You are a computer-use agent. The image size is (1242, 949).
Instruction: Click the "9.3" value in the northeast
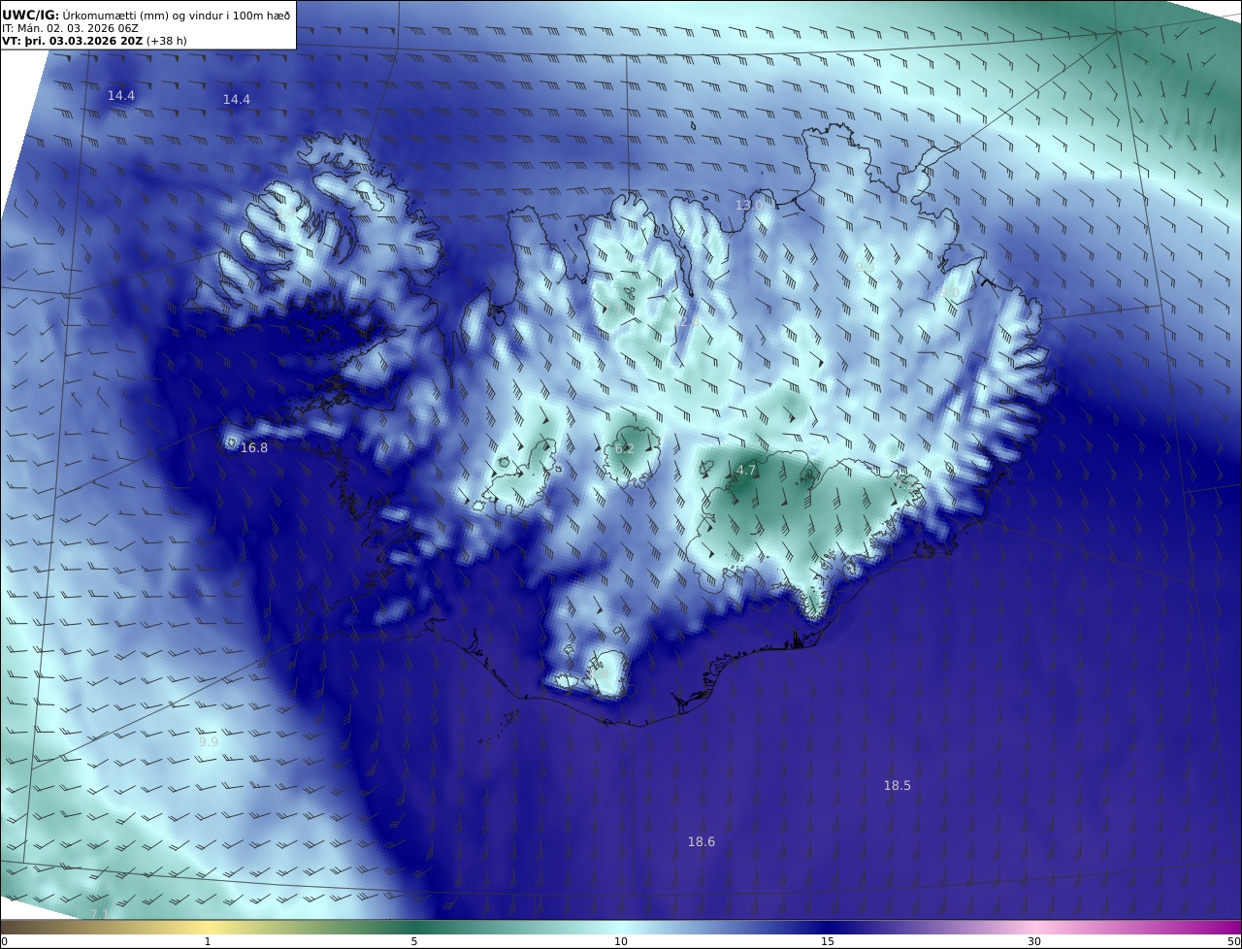(865, 267)
